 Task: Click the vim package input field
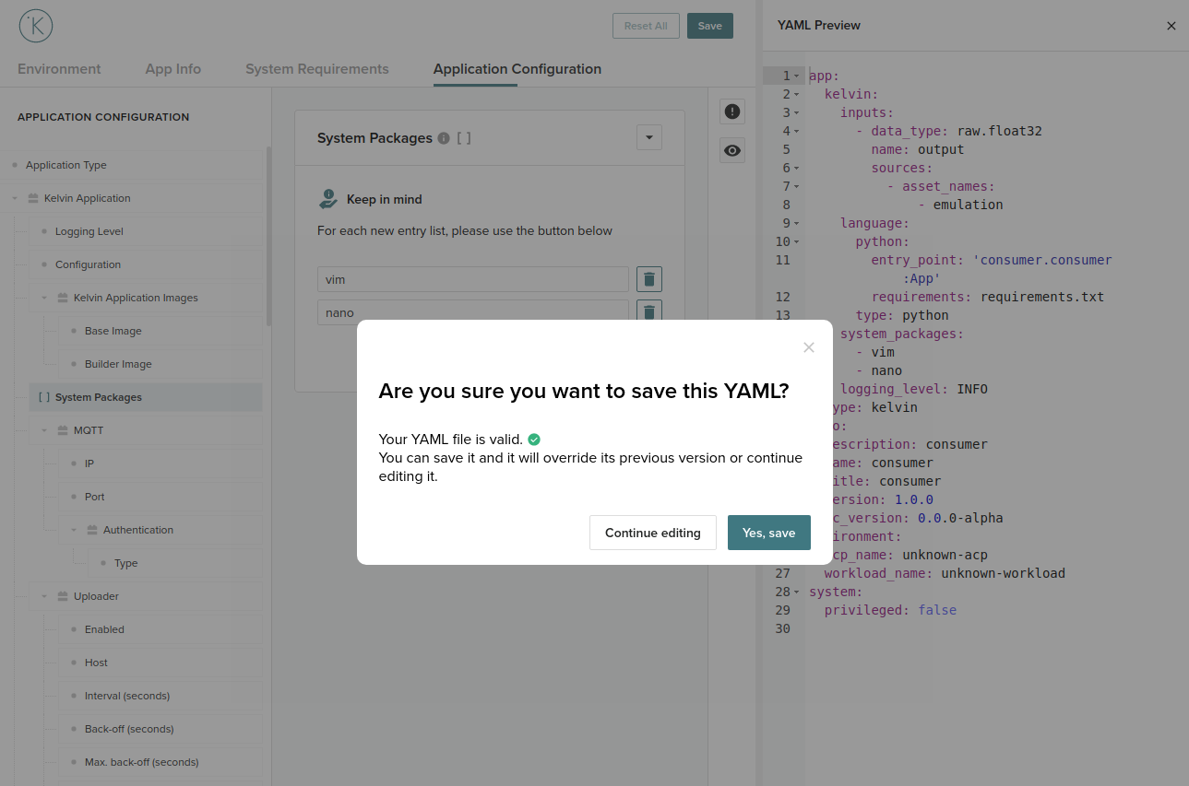click(473, 279)
